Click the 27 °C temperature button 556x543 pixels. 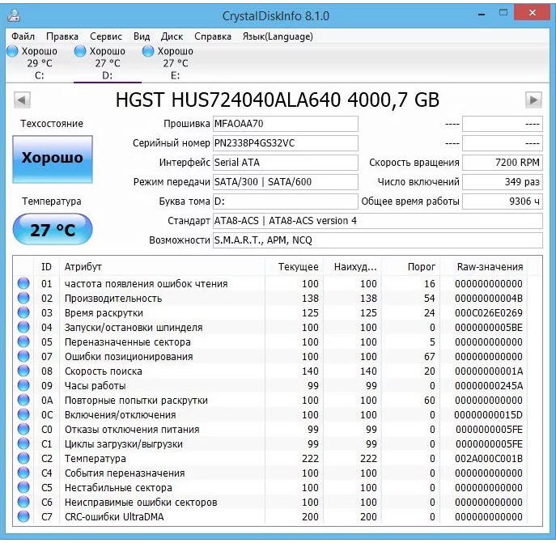pos(53,229)
